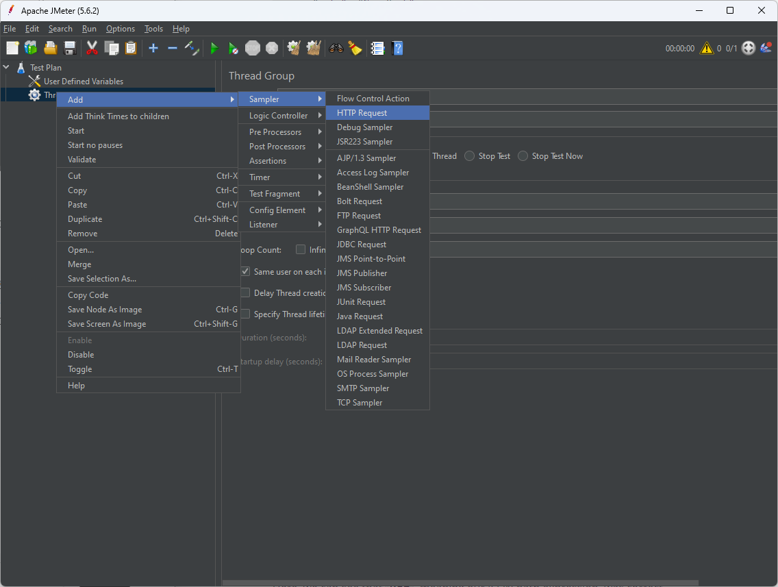The image size is (778, 587).
Task: Choose JSR223 Sampler entry
Action: point(377,141)
